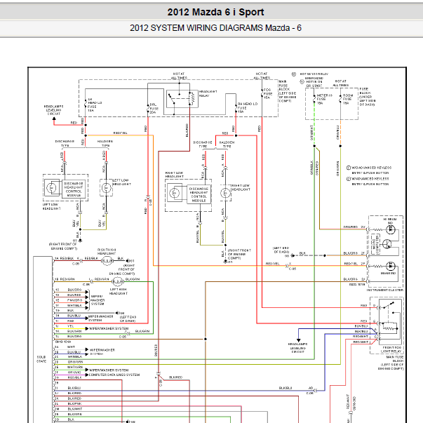Click the "RIGHT HIGH HEADLIGHT" label
This screenshot has width=423, height=423.
(107, 251)
